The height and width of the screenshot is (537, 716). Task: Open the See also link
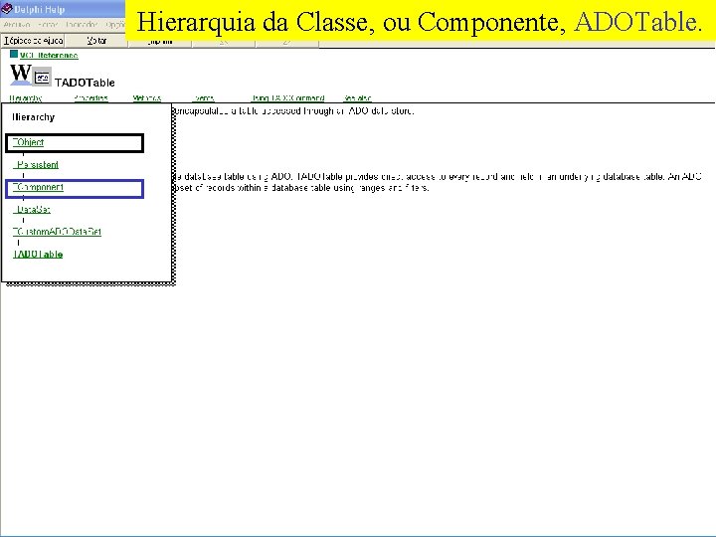coord(358,97)
